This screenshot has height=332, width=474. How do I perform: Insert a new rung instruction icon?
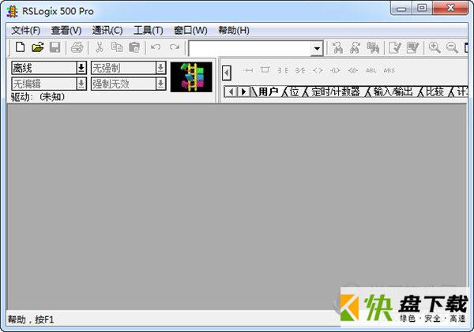click(x=248, y=70)
